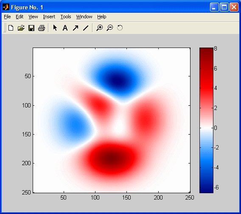Save figure using floppy disk icon

tap(31, 28)
